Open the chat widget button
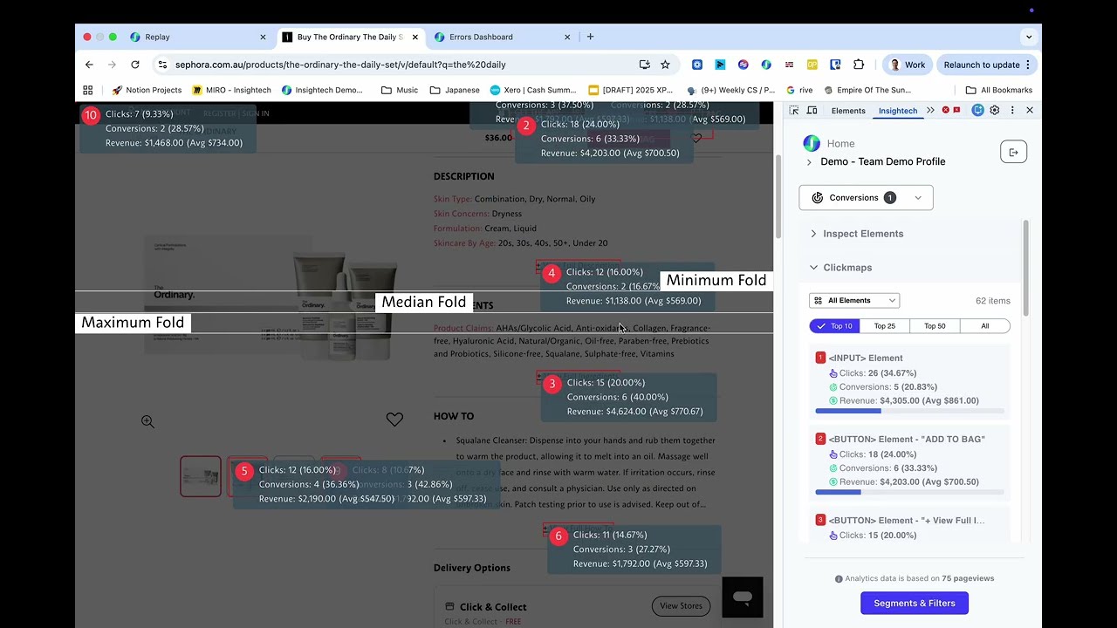The image size is (1117, 628). point(743,597)
